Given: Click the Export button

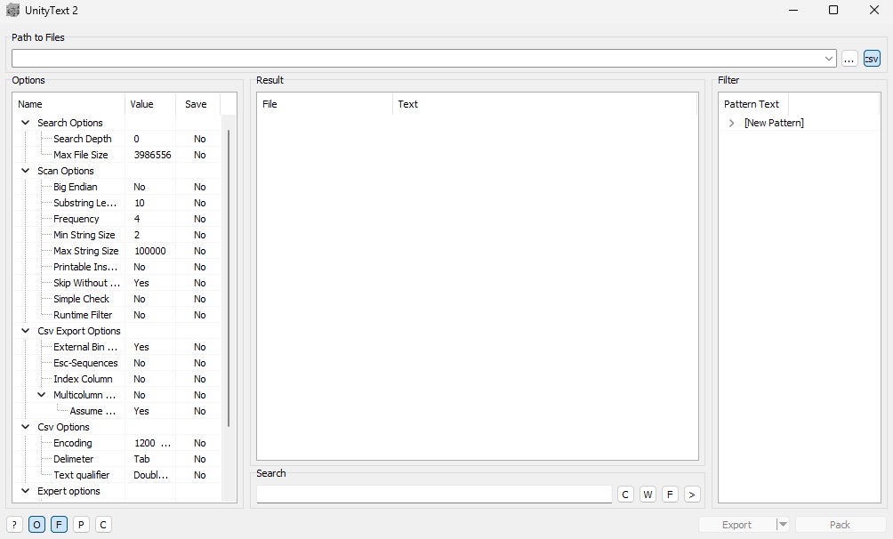Looking at the screenshot, I should click(737, 525).
